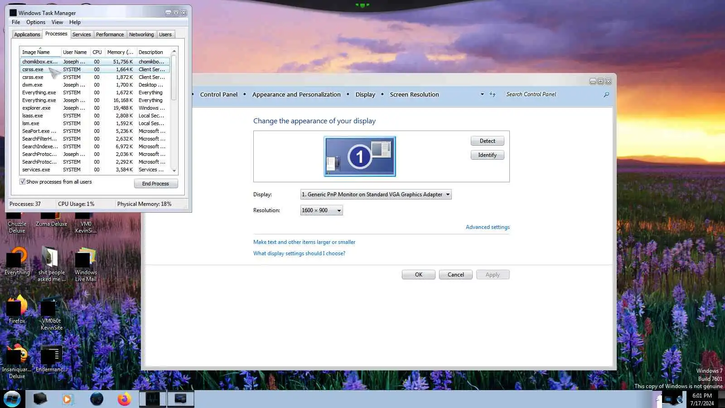
Task: Switch to the Performance tab
Action: pos(110,34)
